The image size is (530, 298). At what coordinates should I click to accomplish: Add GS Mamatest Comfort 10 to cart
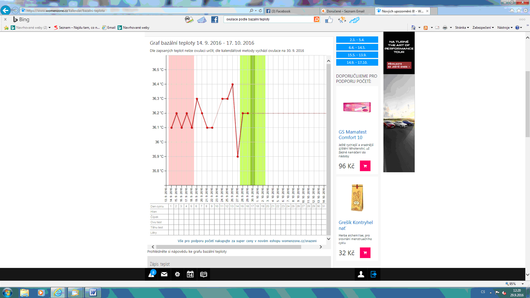[x=365, y=166]
